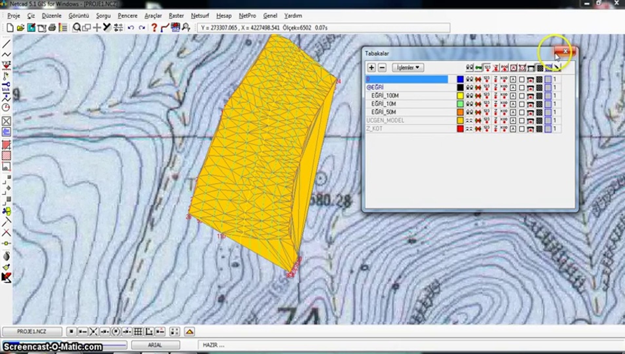The width and height of the screenshot is (625, 354).
Task: Enable grid snap in bottom toolbar
Action: pyautogui.click(x=138, y=332)
